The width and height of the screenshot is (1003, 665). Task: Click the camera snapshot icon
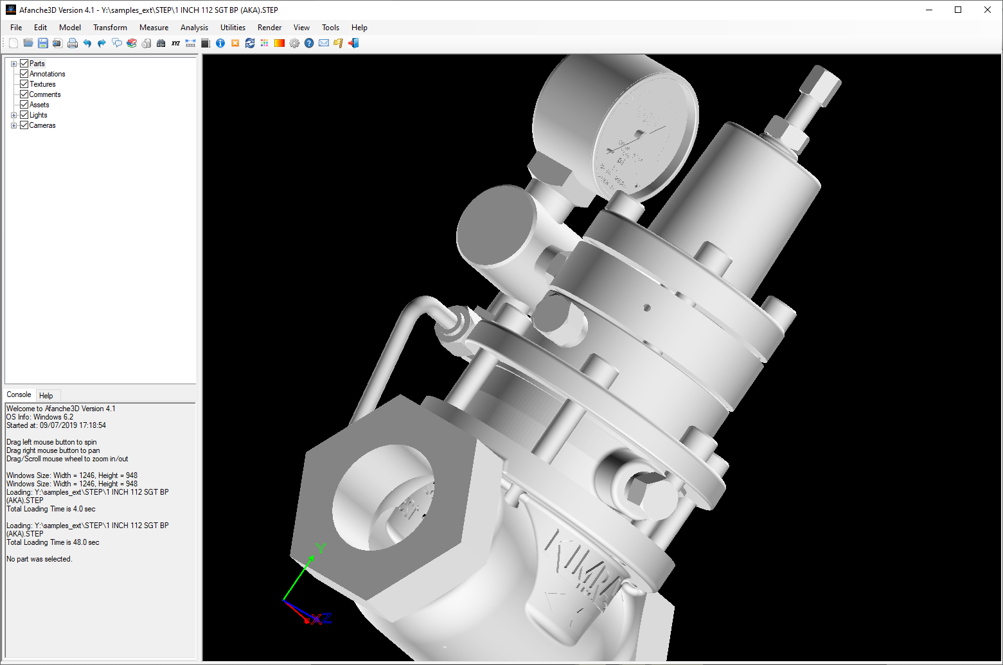coord(57,43)
